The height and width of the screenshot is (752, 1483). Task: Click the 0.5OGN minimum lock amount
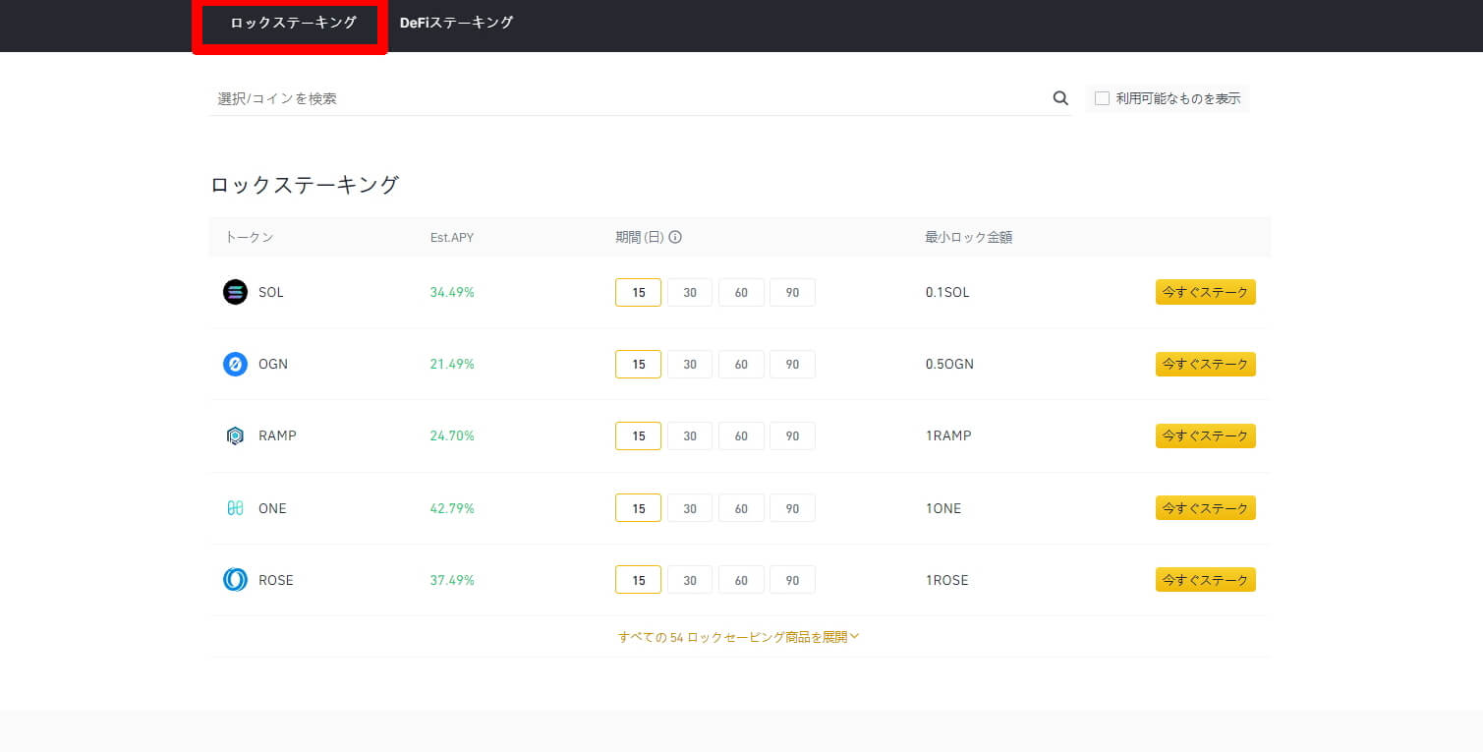point(949,364)
